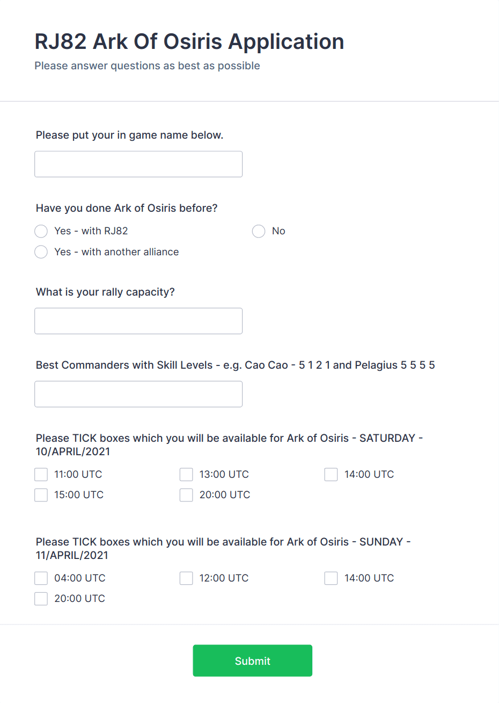Click the Best Commanders input field
The height and width of the screenshot is (703, 499).
138,394
